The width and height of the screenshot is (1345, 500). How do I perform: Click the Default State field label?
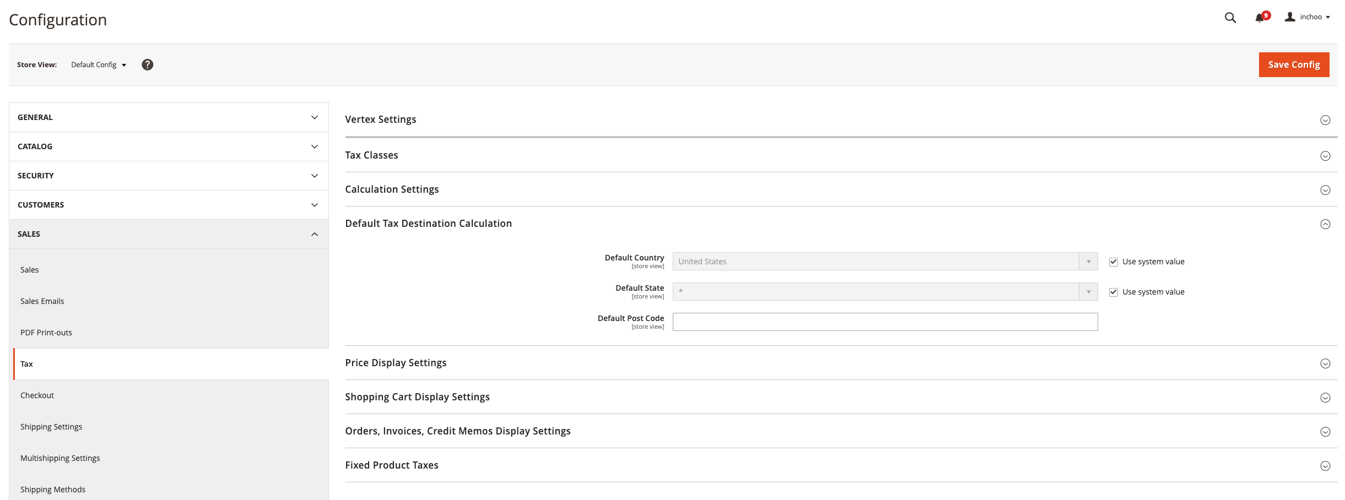(640, 288)
